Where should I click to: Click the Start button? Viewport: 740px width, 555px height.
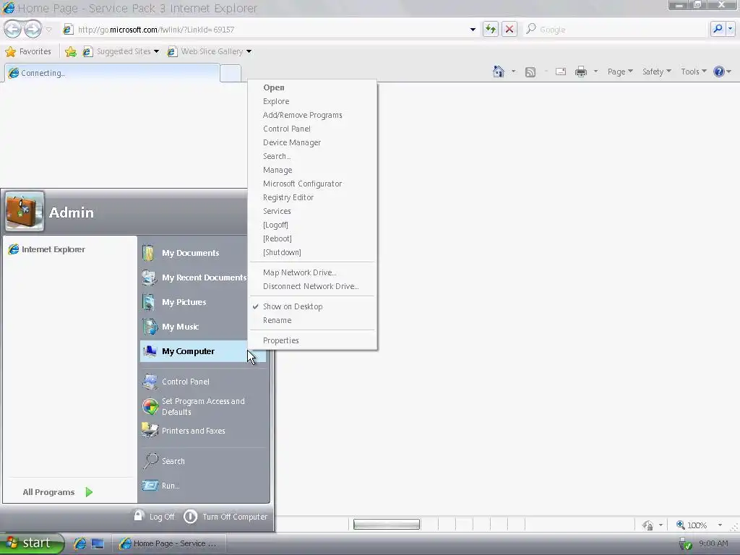click(32, 543)
